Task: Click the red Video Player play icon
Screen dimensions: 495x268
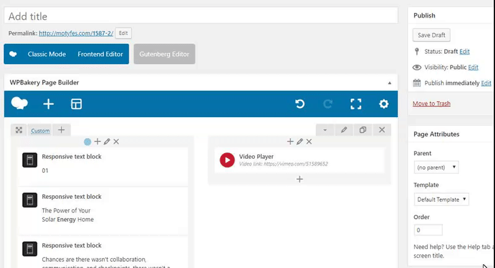Action: click(x=227, y=160)
